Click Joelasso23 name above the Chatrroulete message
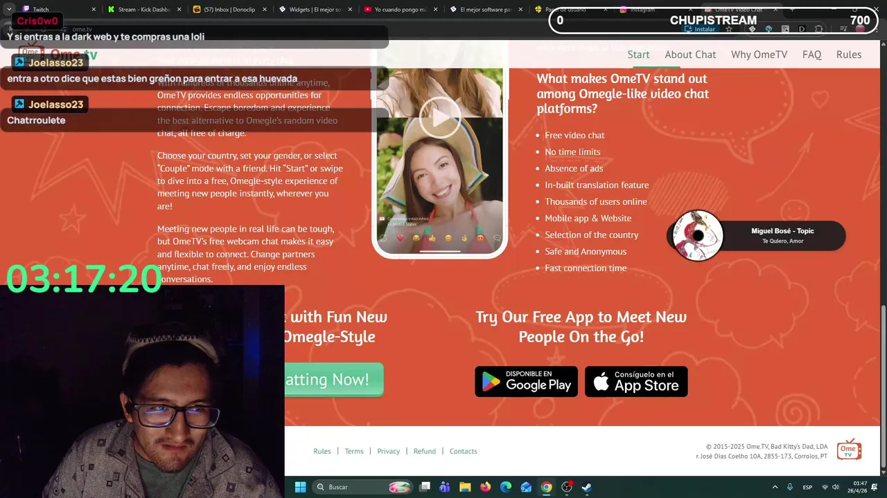 pyautogui.click(x=55, y=104)
